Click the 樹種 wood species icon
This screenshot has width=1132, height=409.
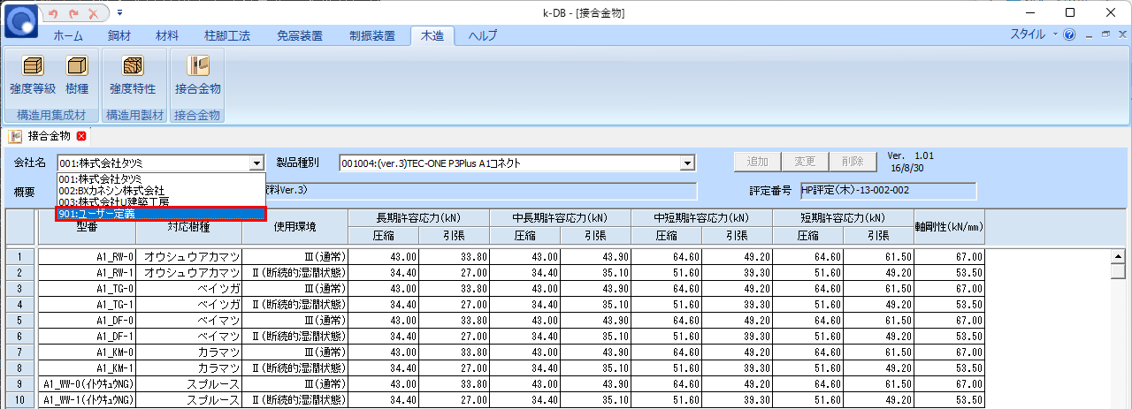pyautogui.click(x=77, y=74)
